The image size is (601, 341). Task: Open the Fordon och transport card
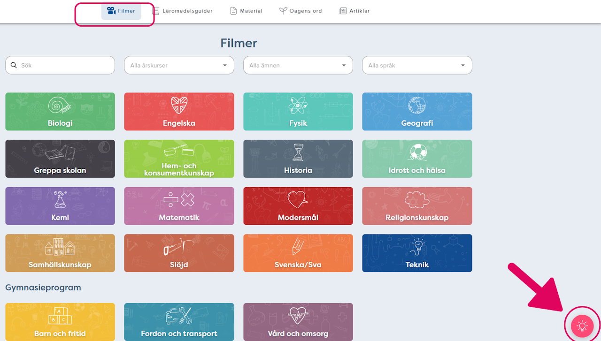pyautogui.click(x=179, y=322)
